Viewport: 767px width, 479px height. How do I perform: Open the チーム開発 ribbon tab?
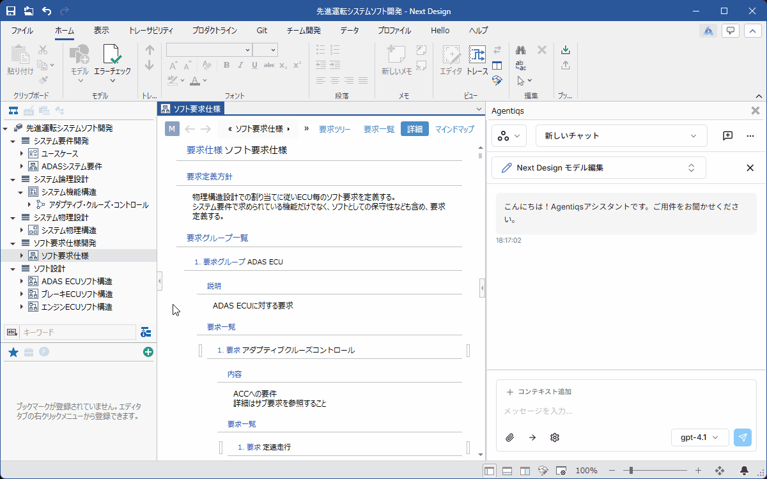pyautogui.click(x=304, y=31)
